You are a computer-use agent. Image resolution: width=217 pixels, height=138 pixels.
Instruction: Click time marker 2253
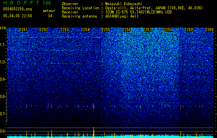(x=65, y=30)
